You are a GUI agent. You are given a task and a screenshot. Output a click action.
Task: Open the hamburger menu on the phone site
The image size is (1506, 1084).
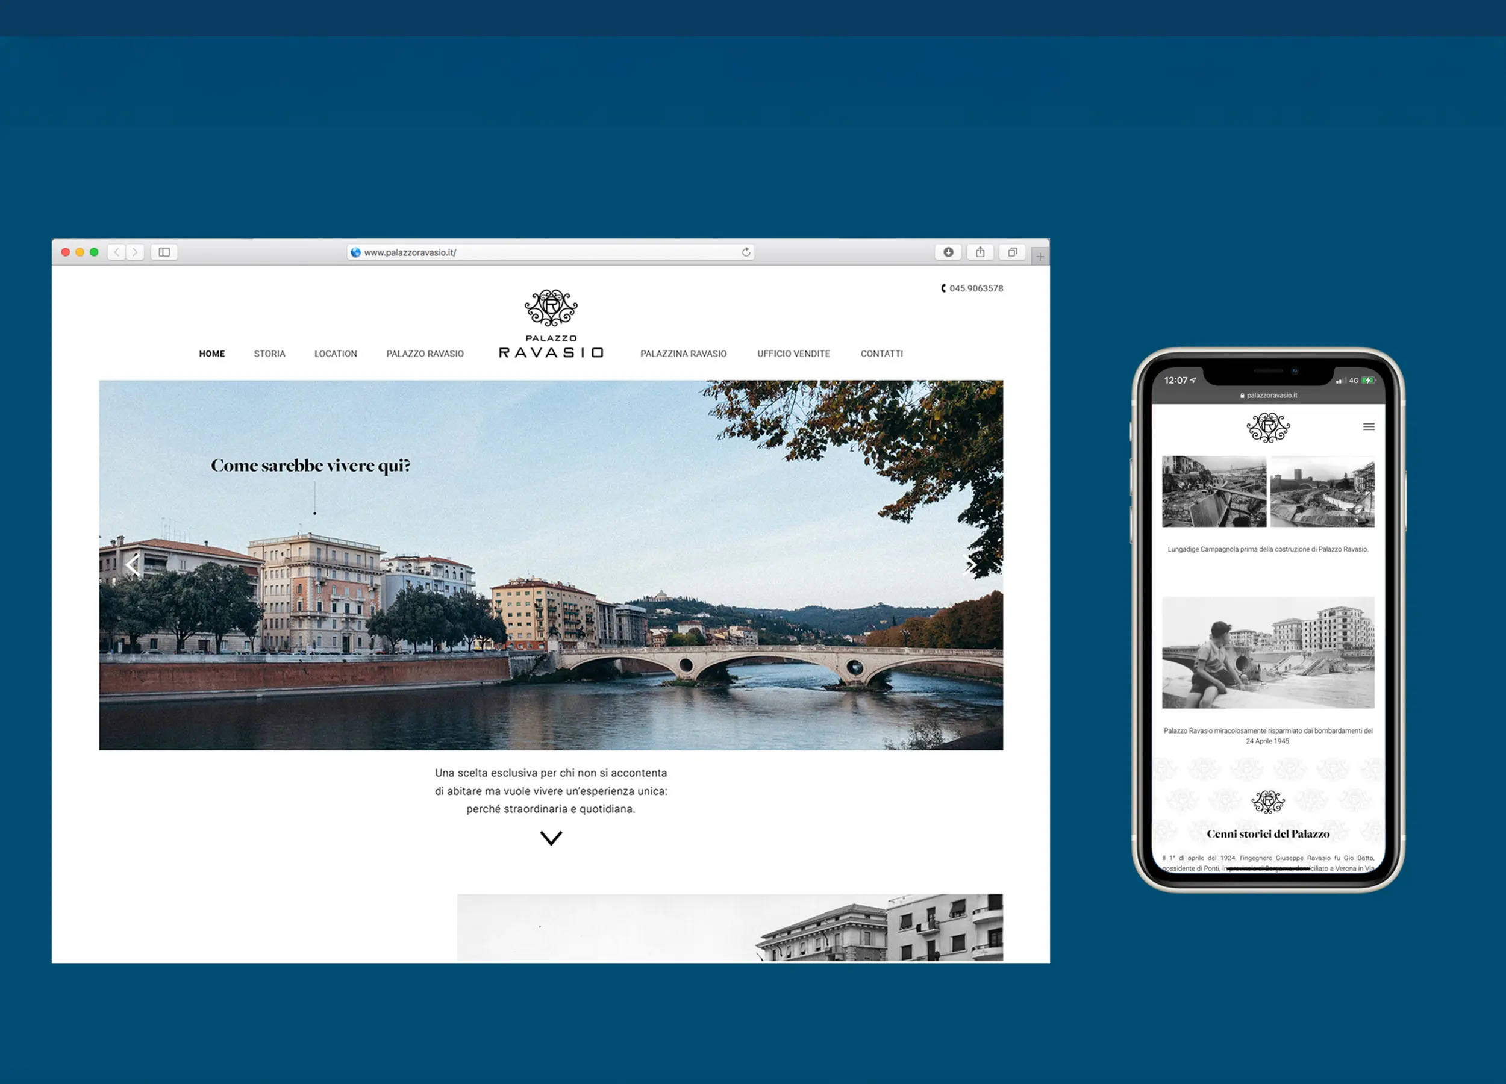[x=1369, y=427]
